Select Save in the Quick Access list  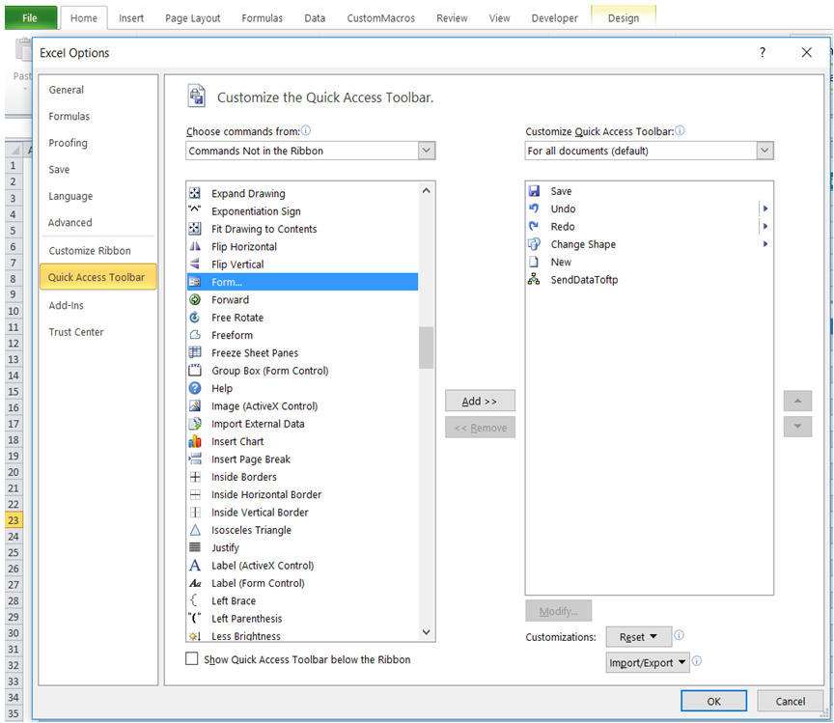(x=561, y=191)
